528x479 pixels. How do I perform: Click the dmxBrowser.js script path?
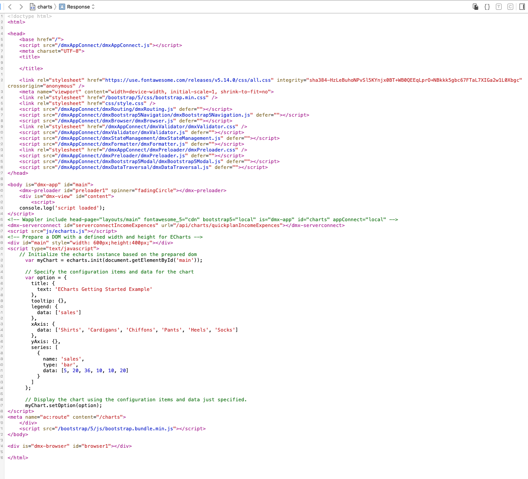[x=116, y=121]
